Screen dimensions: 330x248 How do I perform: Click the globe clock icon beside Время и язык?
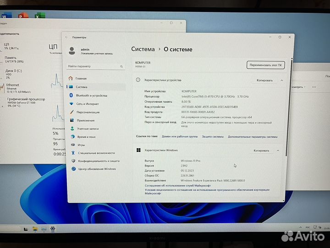tap(72, 136)
